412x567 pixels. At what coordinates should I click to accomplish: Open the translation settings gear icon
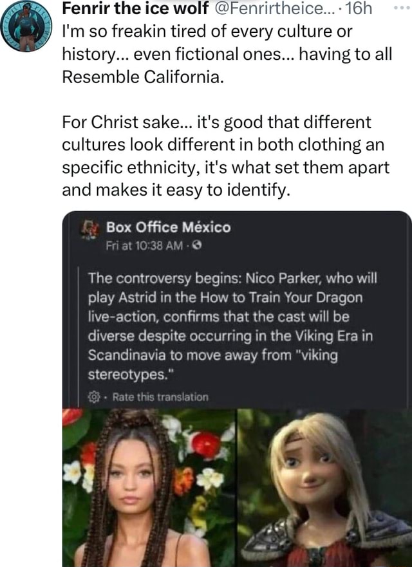tap(93, 397)
